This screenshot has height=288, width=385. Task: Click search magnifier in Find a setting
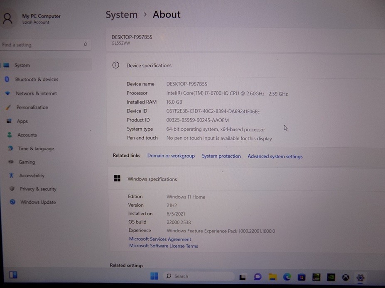(85, 44)
